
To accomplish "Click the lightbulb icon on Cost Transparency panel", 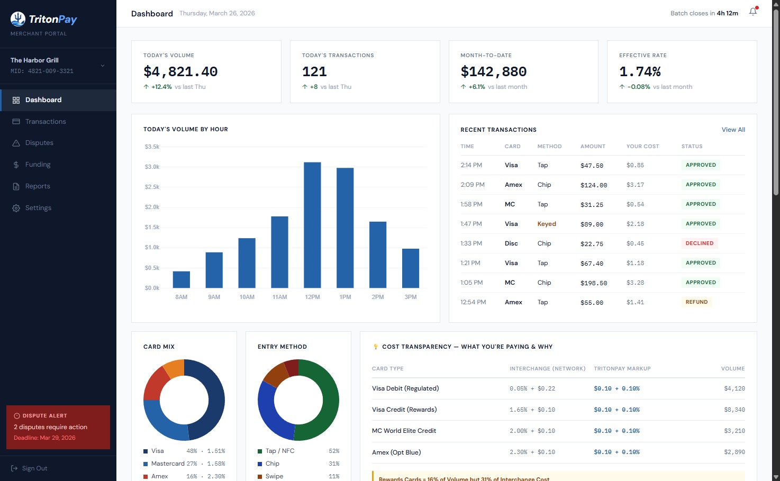I will pyautogui.click(x=376, y=347).
